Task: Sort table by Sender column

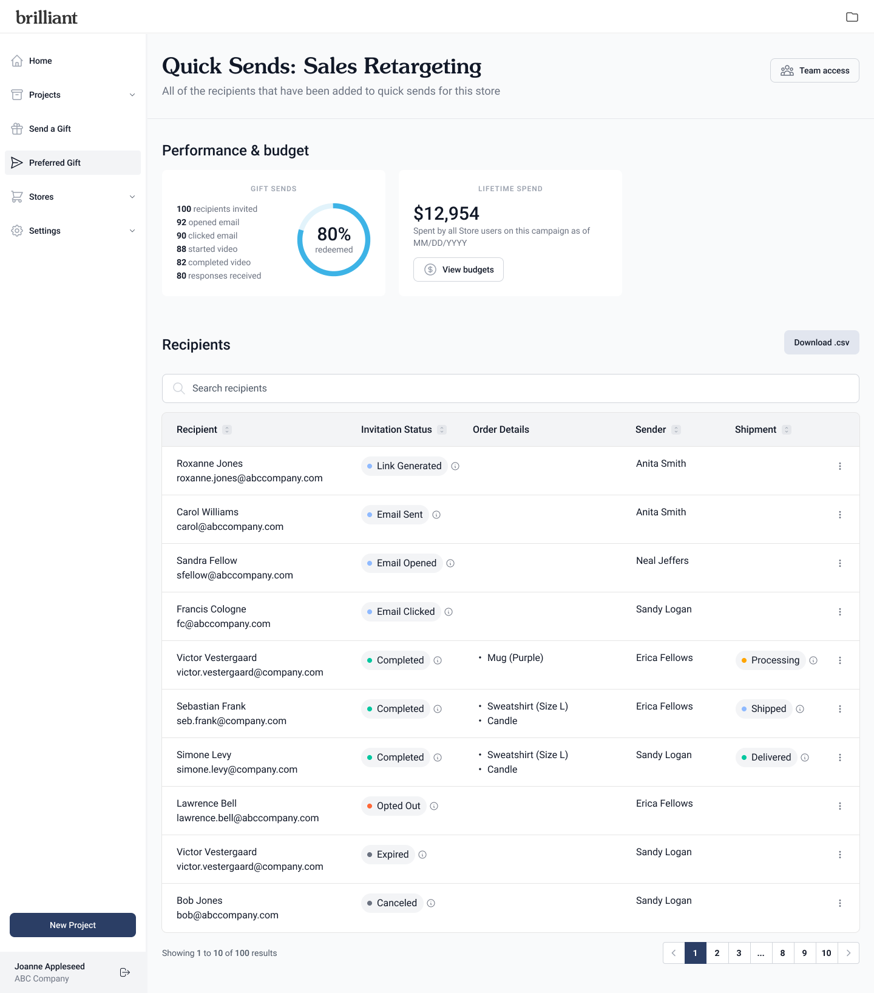Action: 676,430
